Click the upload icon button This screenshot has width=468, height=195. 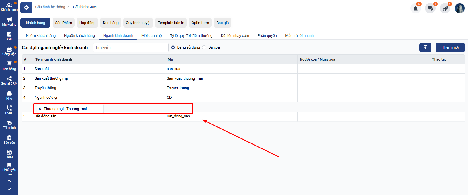425,47
